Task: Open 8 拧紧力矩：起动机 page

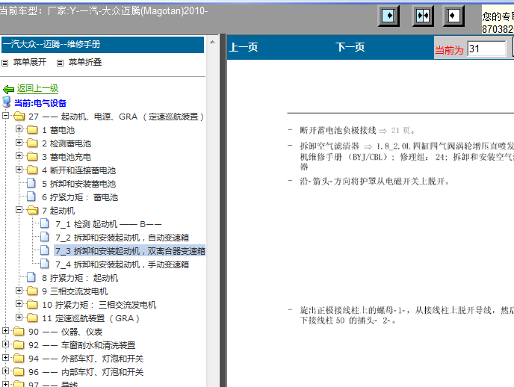Action: (80, 278)
